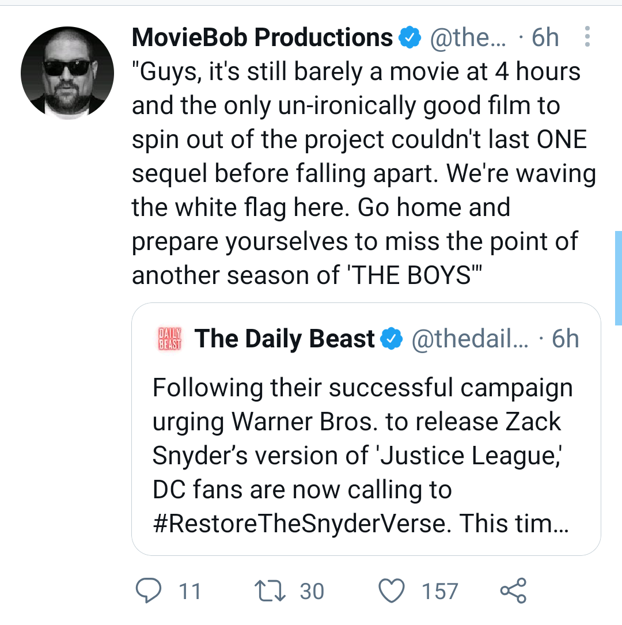Screen dimensions: 622x625
Task: Open MovieBob's profile picture
Action: (67, 73)
